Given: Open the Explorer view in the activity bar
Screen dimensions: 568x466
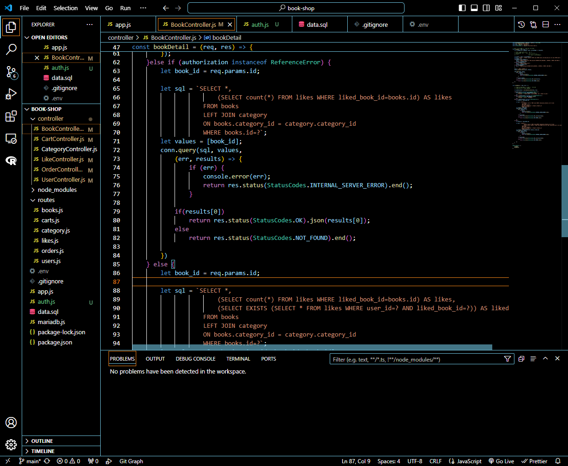Looking at the screenshot, I should (x=11, y=27).
